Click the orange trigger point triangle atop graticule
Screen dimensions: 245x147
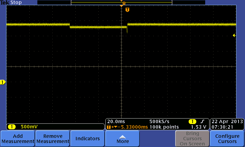121,6
